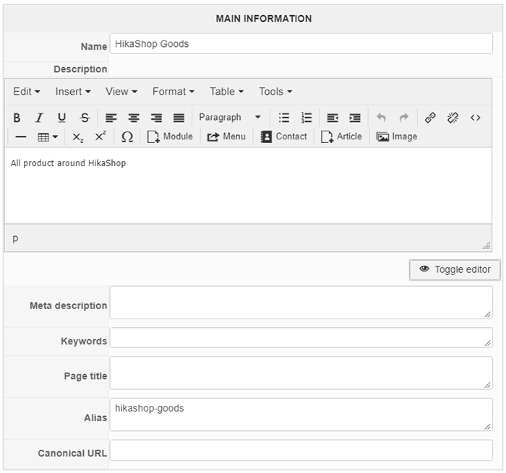The image size is (506, 473).
Task: Focus the Meta description textarea
Action: (x=301, y=303)
